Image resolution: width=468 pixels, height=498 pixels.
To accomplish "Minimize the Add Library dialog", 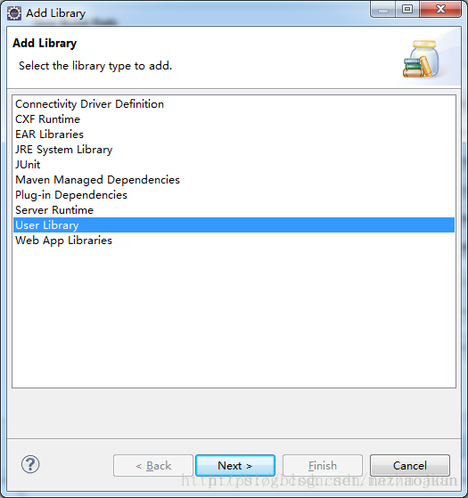I will tap(382, 9).
